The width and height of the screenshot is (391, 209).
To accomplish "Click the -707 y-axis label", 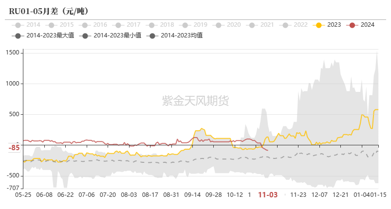I will coord(13,188).
